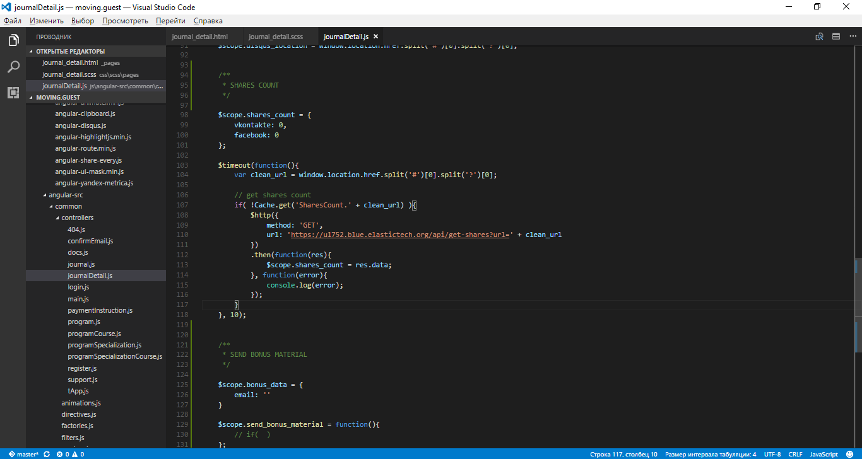862x459 pixels.
Task: Click the search-in-editor icon at top right
Action: coord(819,37)
